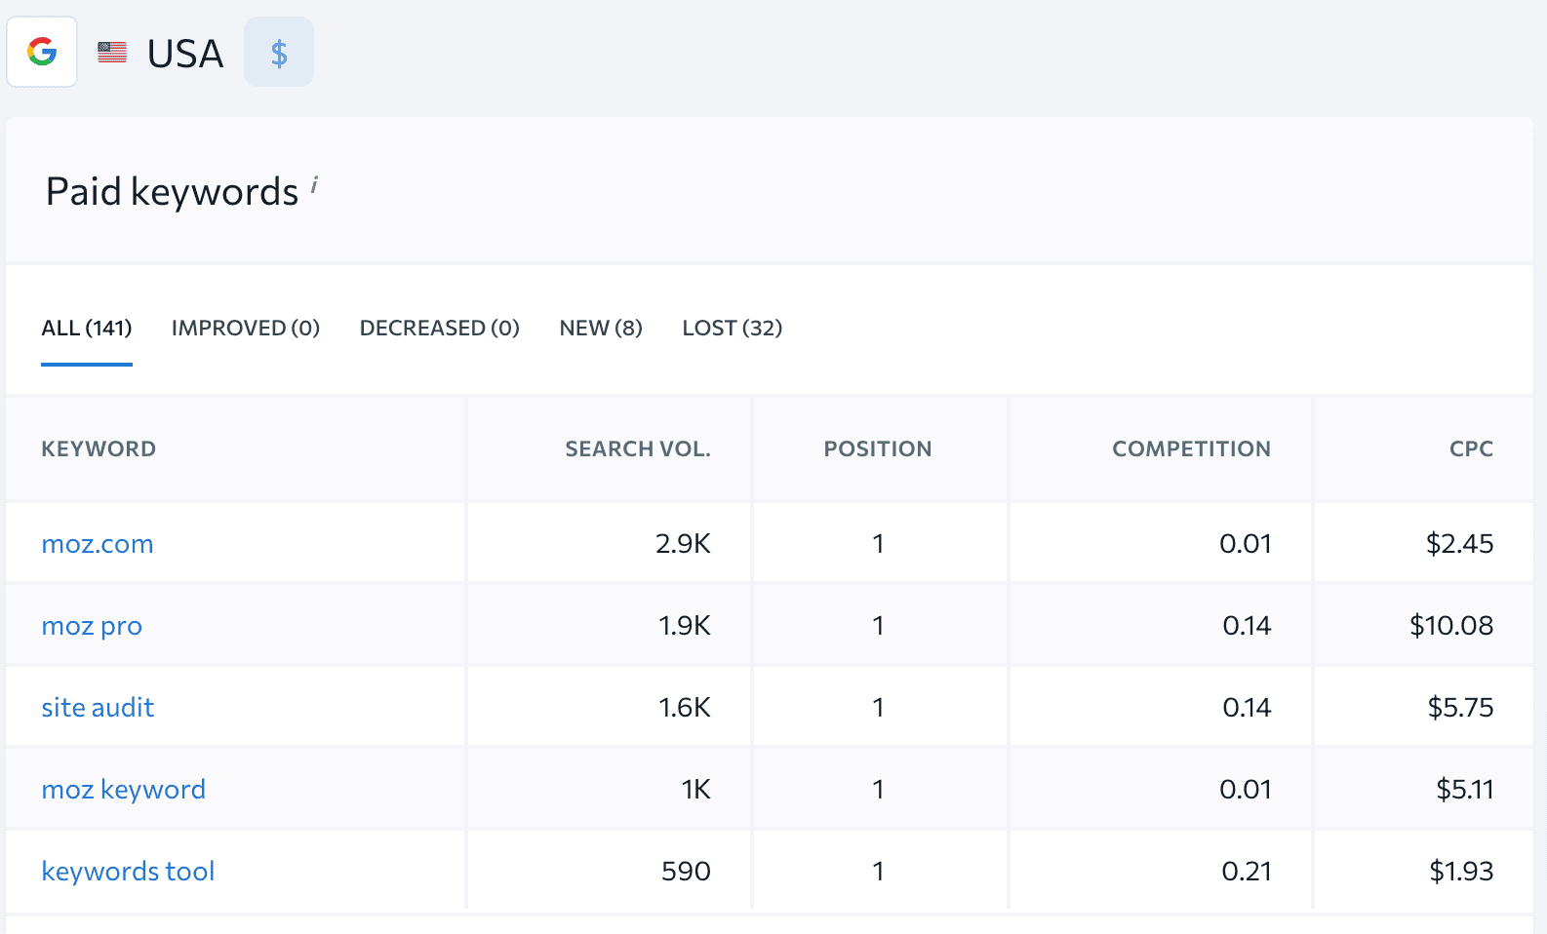The image size is (1547, 934).
Task: Click the $5.75 CPC value
Action: coord(1460,708)
